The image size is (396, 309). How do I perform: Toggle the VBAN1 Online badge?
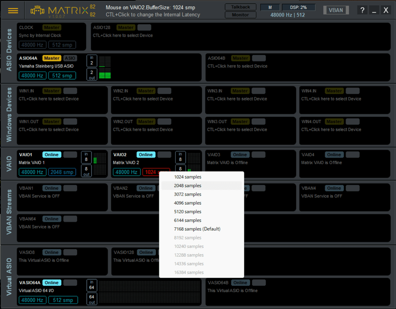pyautogui.click(x=52, y=188)
